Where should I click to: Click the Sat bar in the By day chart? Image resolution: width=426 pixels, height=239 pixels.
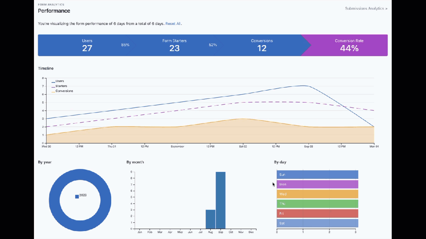click(317, 223)
